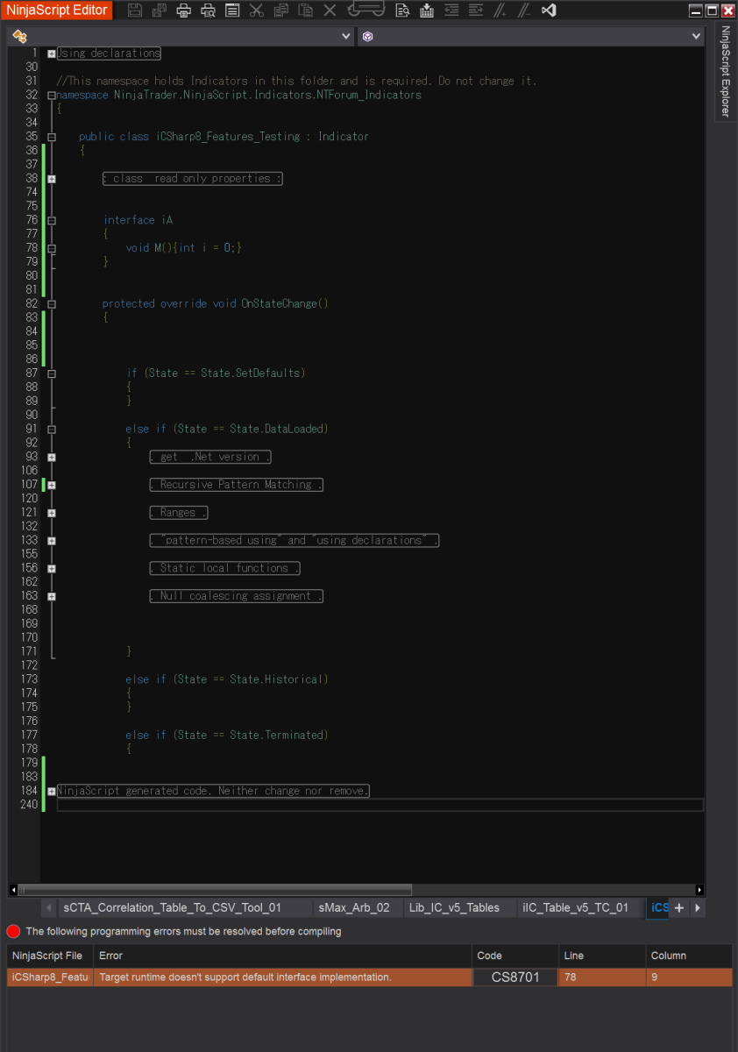
Task: Sort errors by Column header
Action: [688, 956]
